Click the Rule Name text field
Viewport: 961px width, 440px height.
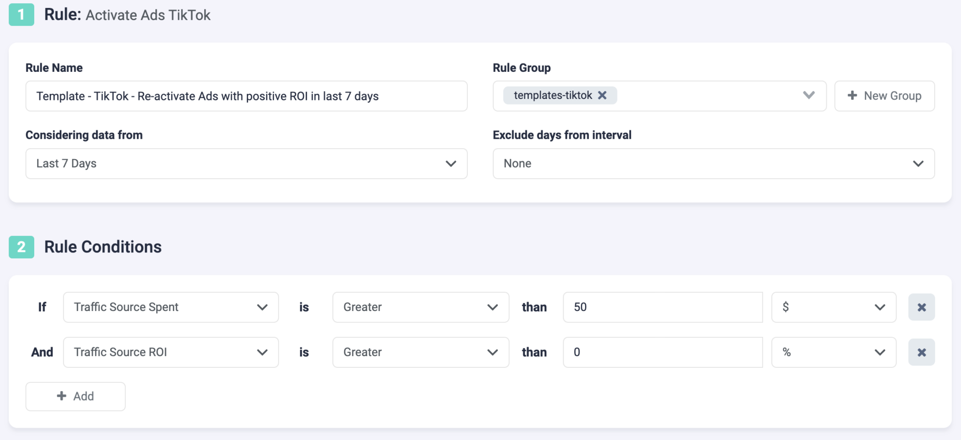pyautogui.click(x=246, y=96)
